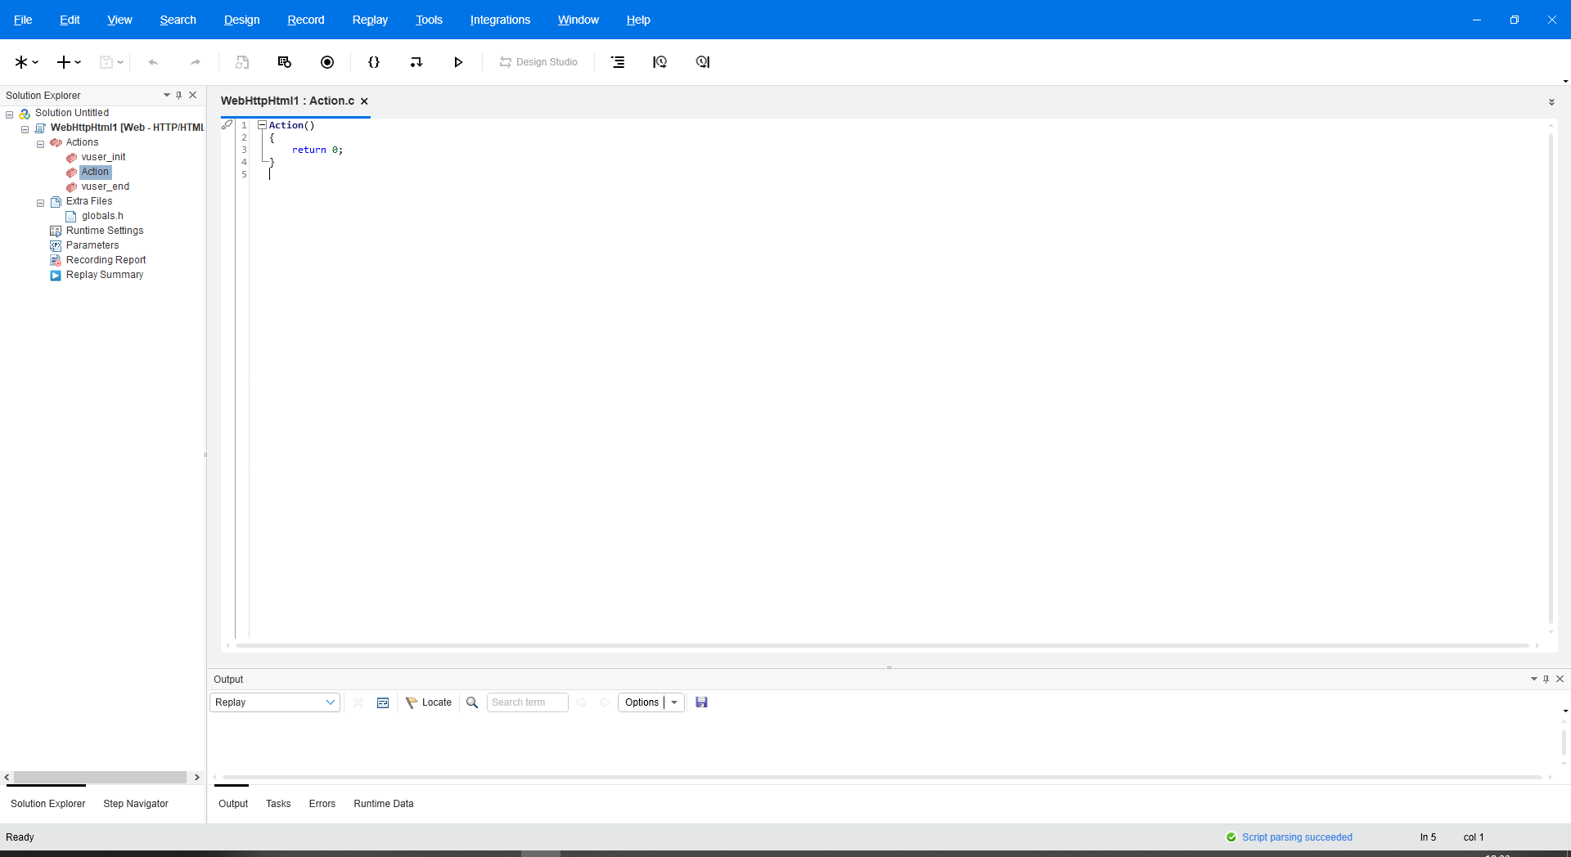
Task: Click the indented lines icon in toolbar
Action: (618, 62)
